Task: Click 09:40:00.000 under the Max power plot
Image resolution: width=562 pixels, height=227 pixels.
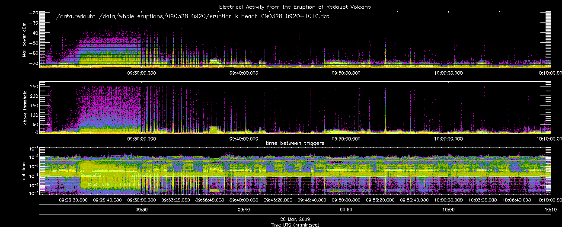Action: [244, 73]
